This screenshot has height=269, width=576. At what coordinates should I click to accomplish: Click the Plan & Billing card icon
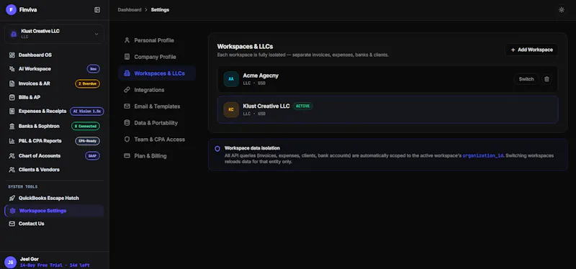click(x=127, y=156)
